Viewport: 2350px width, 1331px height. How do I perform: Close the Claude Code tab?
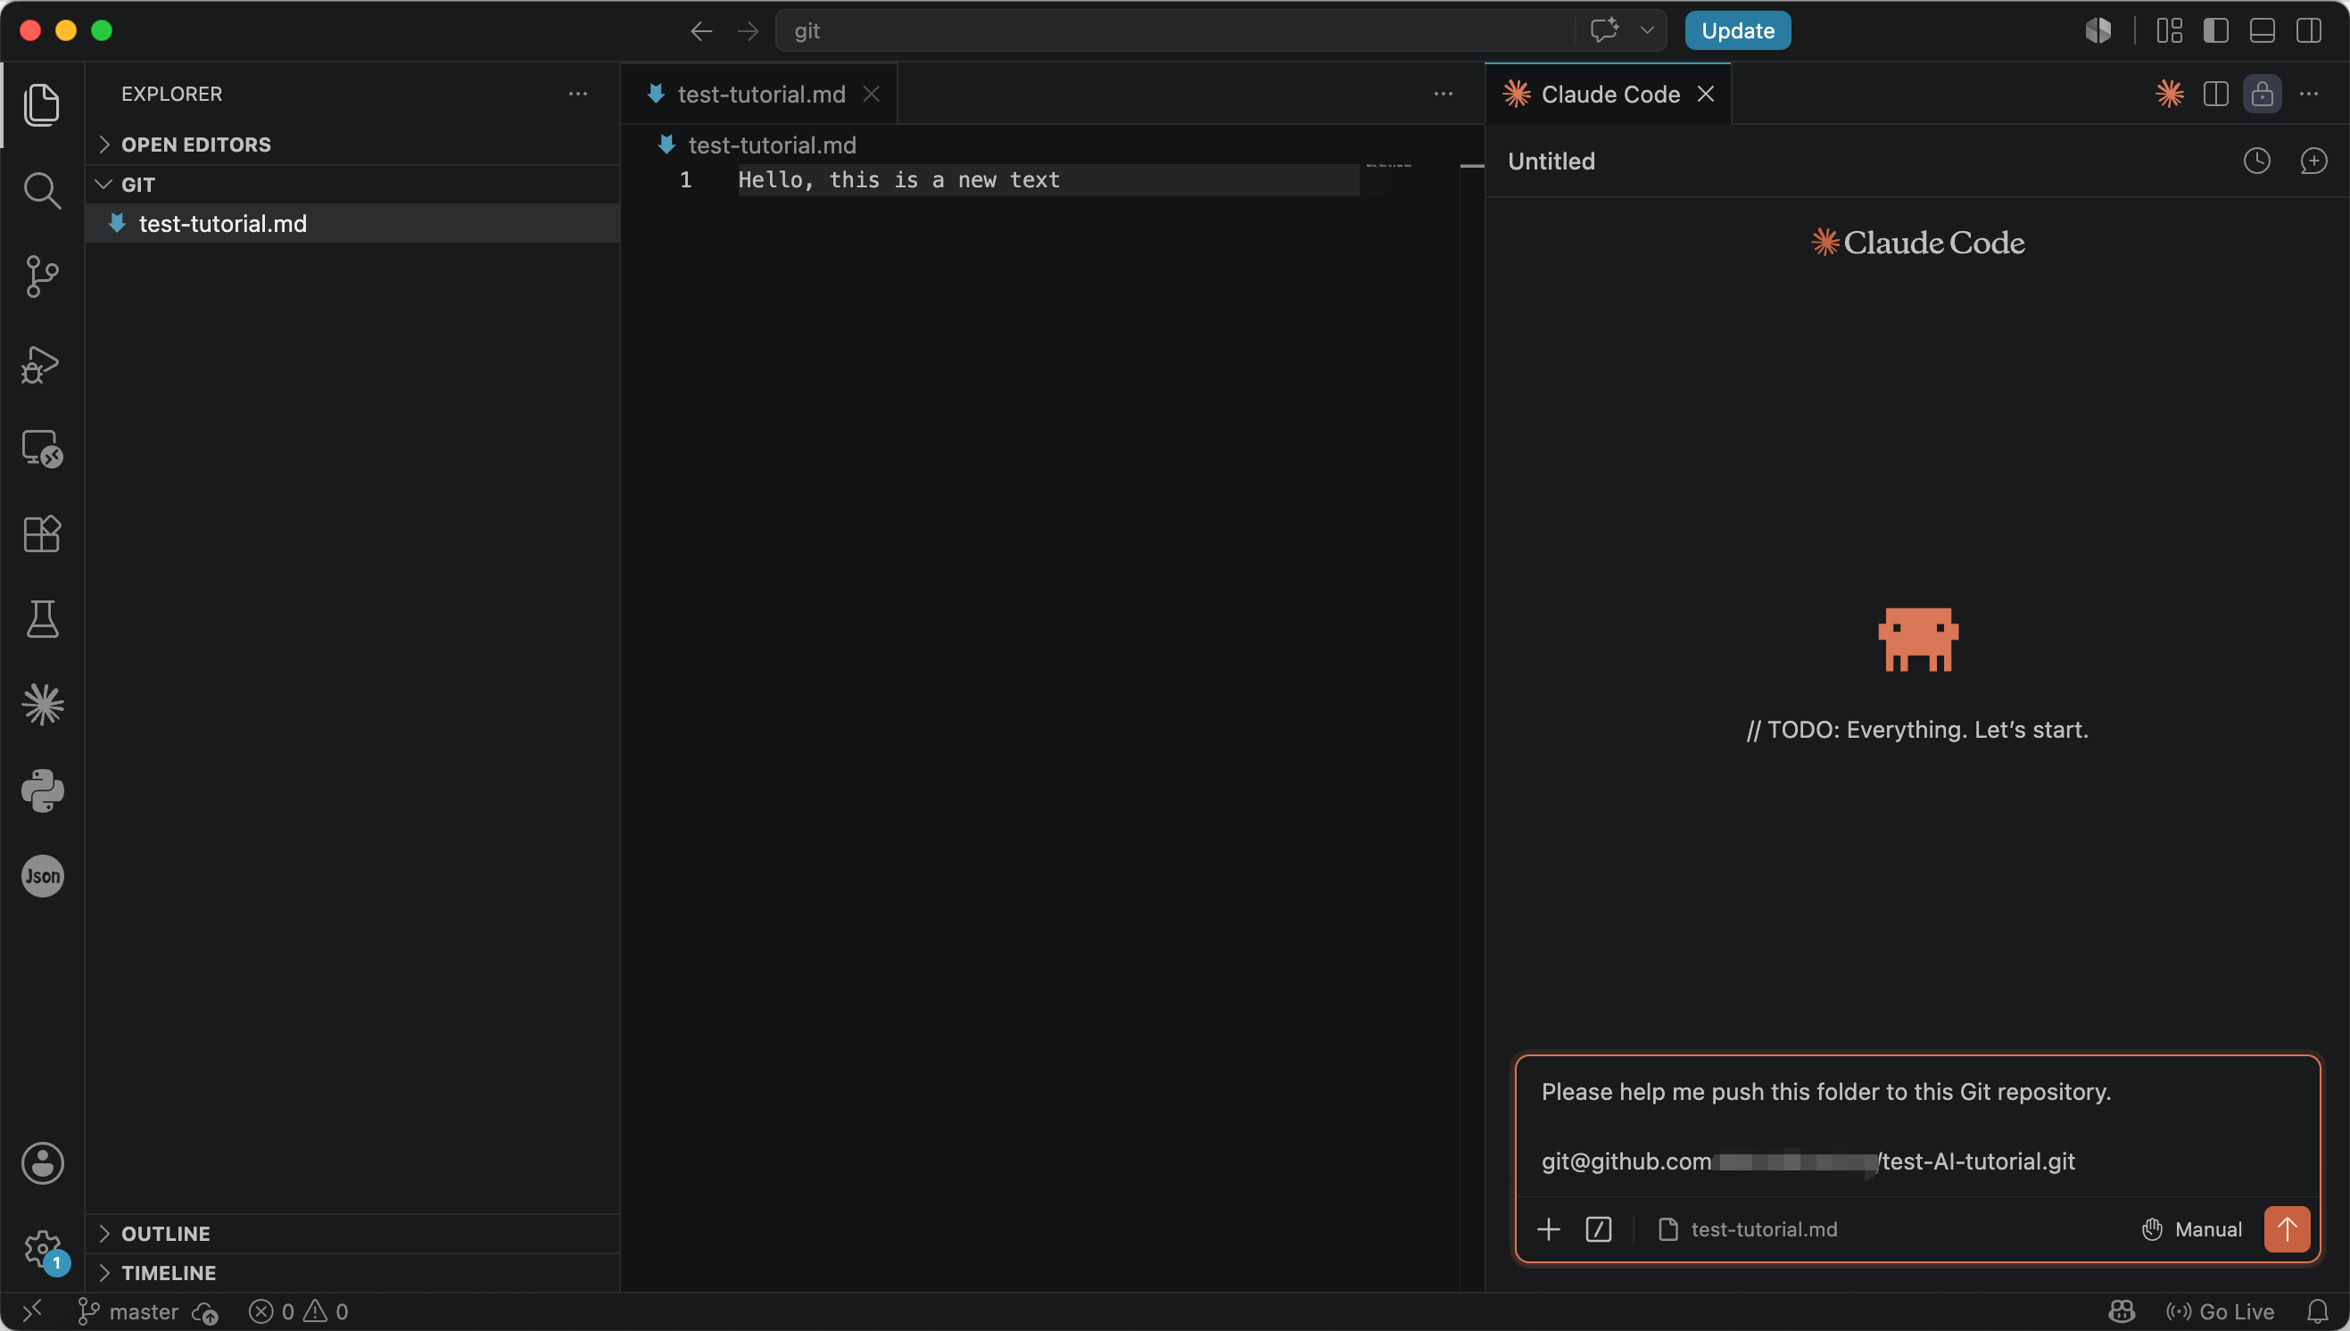click(1706, 95)
